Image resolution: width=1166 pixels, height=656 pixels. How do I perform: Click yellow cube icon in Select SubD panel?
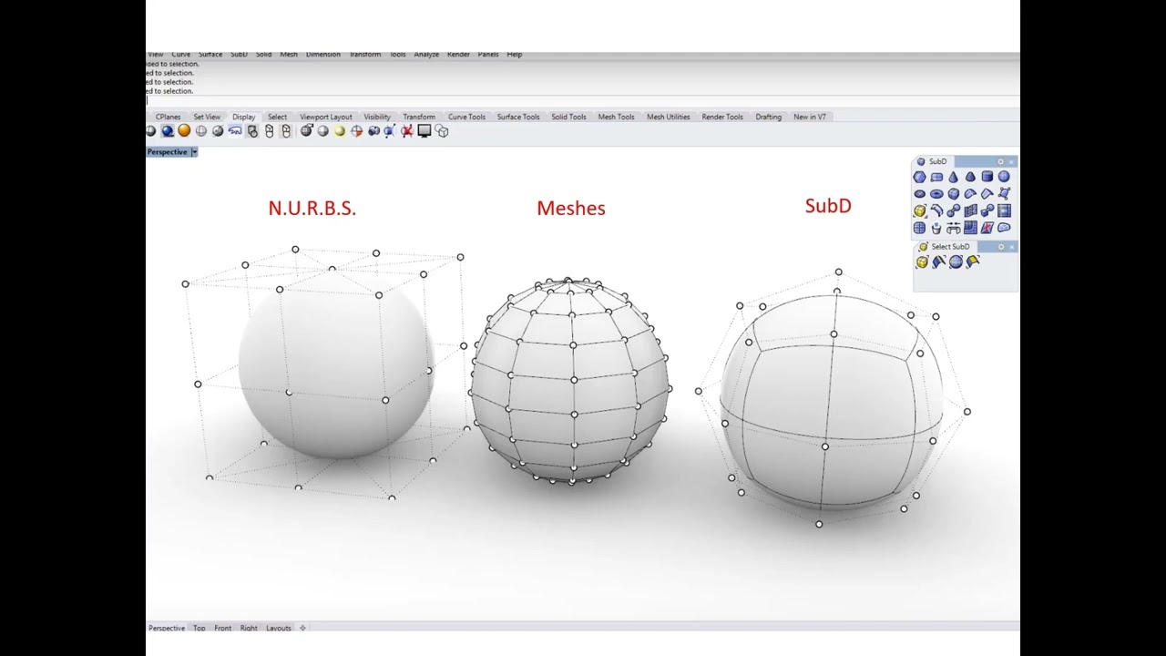tap(922, 262)
